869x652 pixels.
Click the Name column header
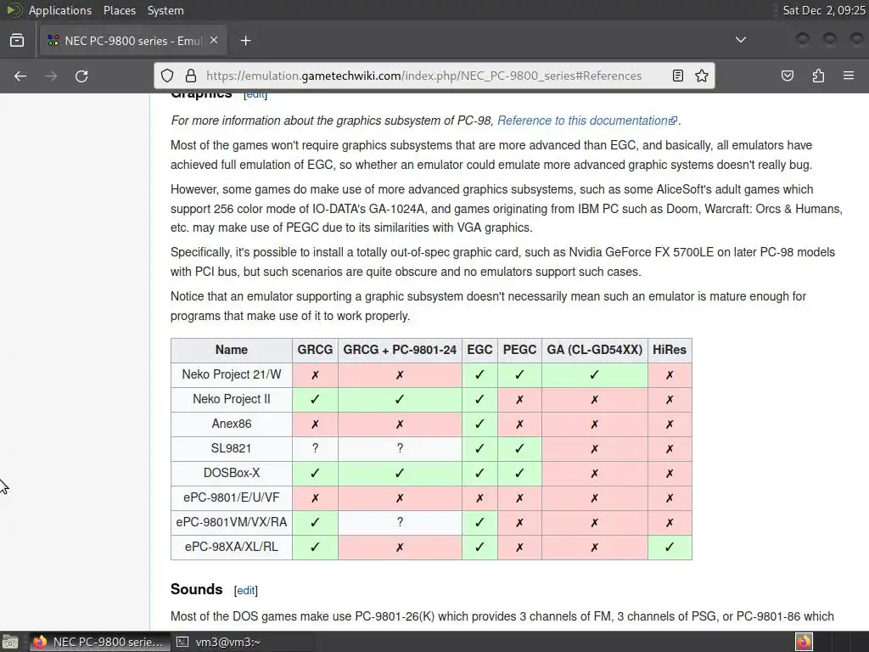pyautogui.click(x=231, y=350)
